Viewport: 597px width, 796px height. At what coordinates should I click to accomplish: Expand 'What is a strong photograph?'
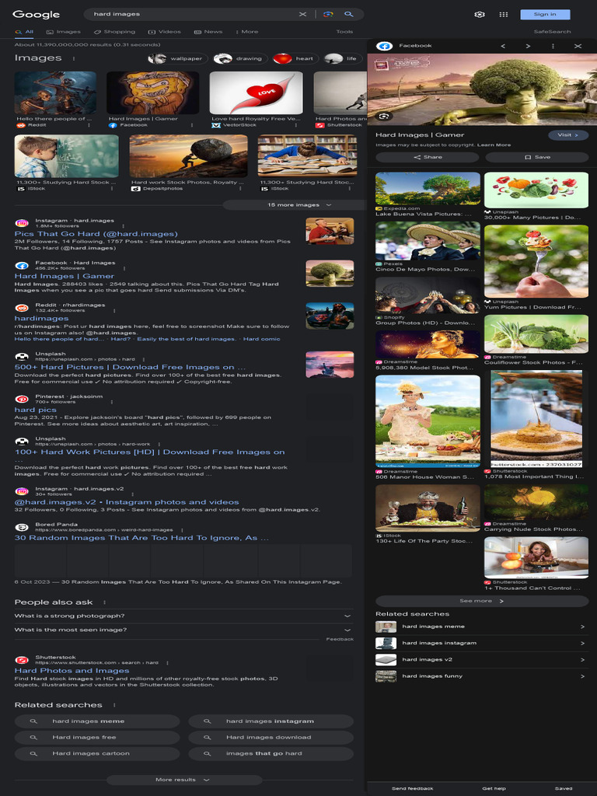pyautogui.click(x=183, y=616)
